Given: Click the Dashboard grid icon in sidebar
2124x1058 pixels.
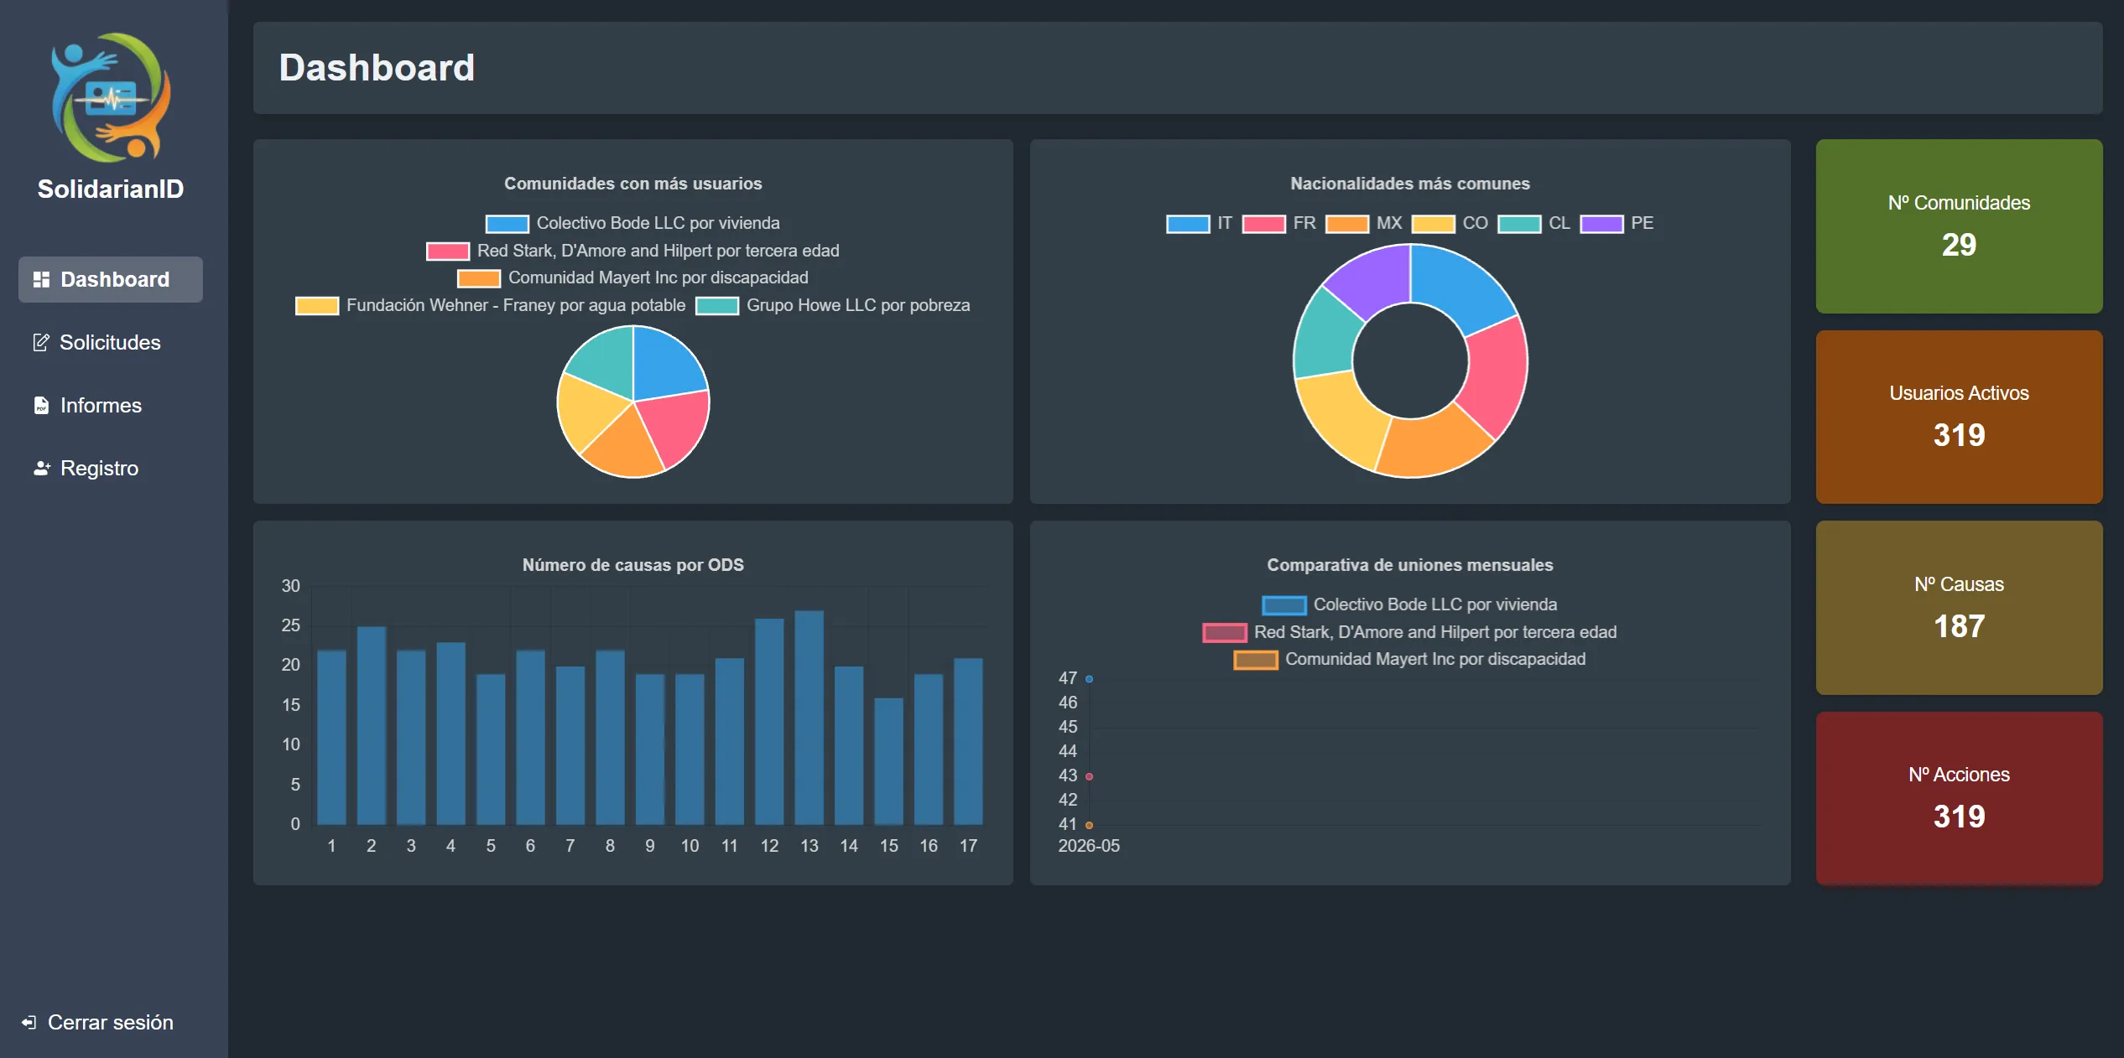Looking at the screenshot, I should coord(41,279).
